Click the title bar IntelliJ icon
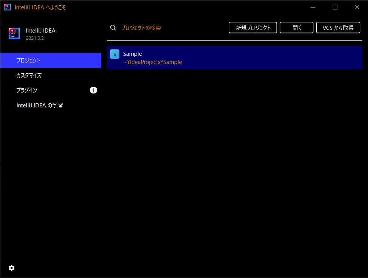 (x=7, y=7)
